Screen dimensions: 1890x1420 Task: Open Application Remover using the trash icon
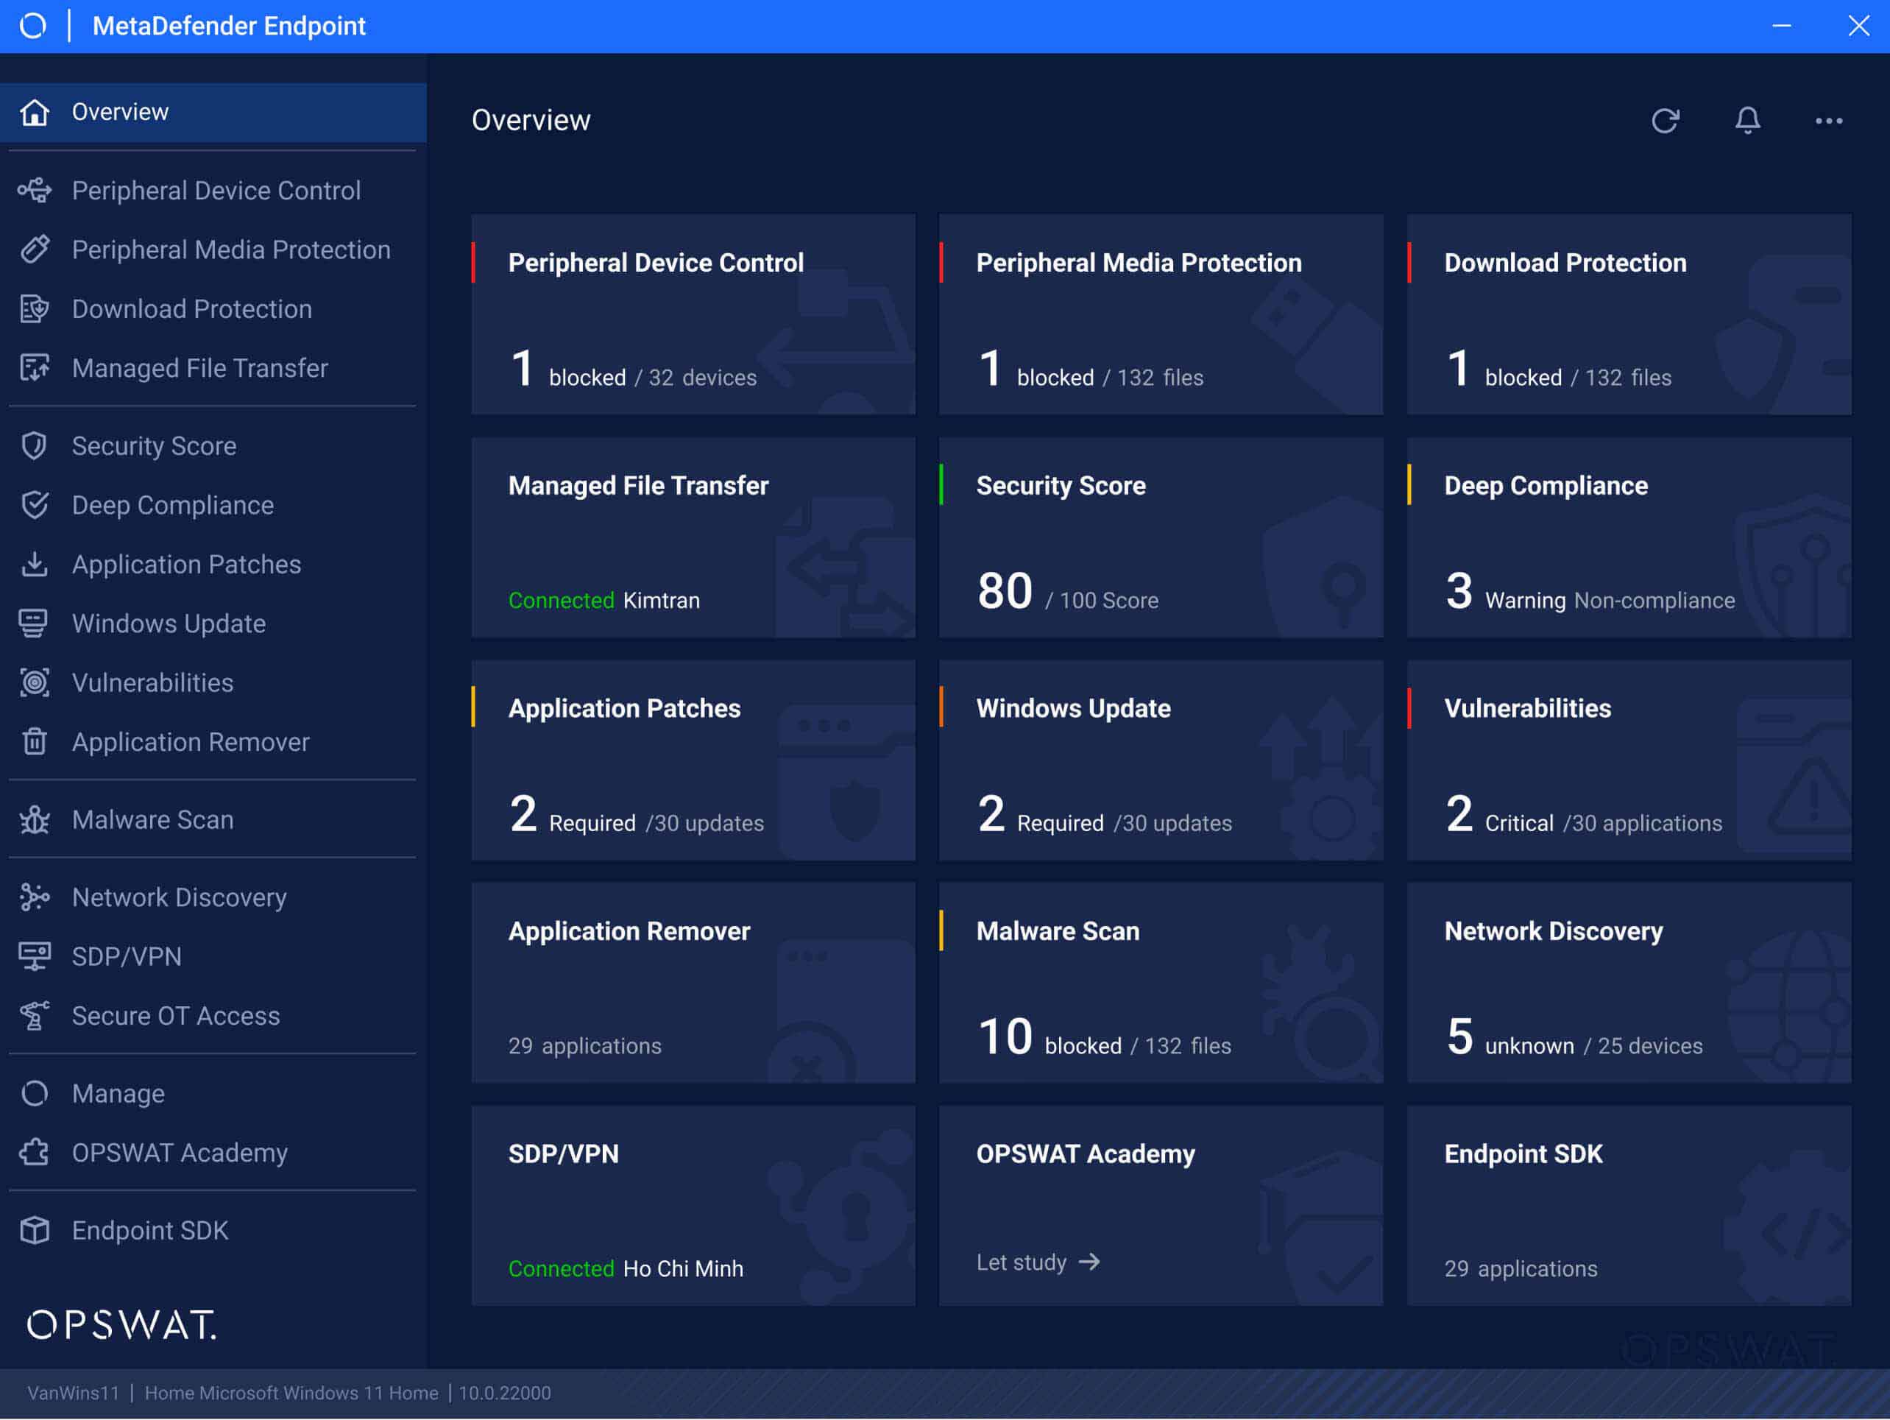[34, 741]
